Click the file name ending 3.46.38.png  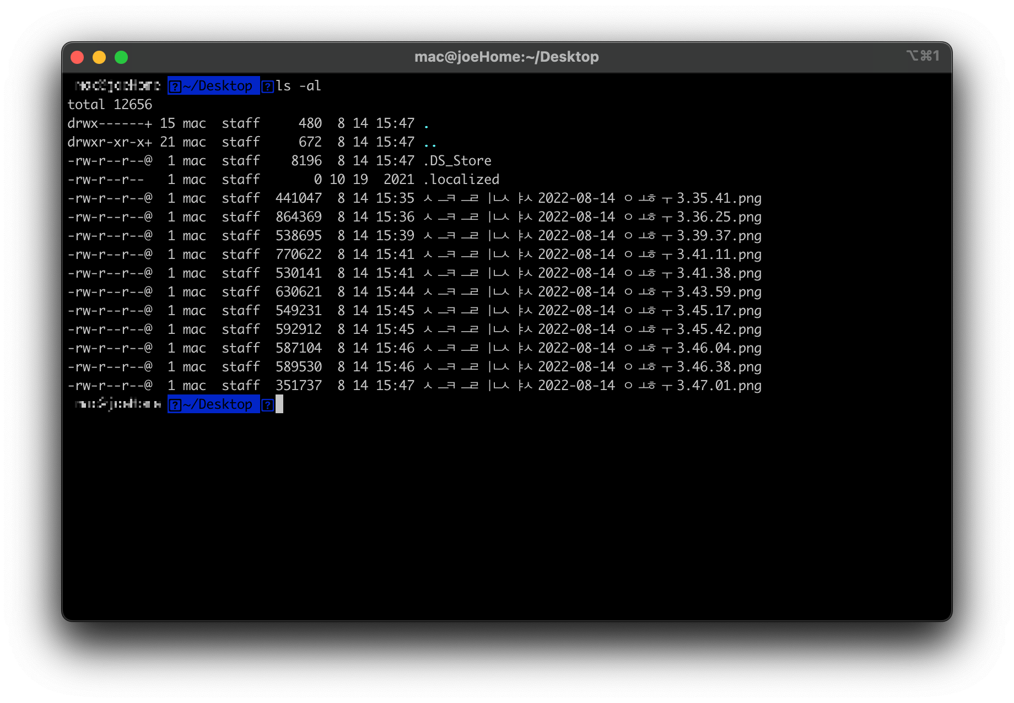click(592, 367)
